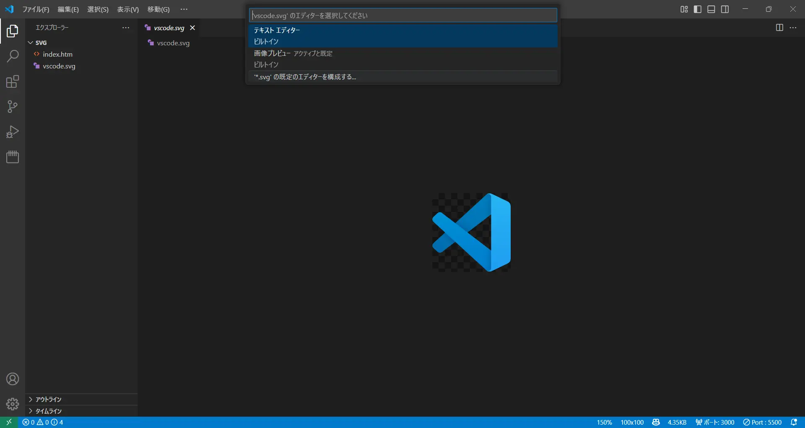Open Accounts icon in activity bar
Image resolution: width=805 pixels, height=428 pixels.
[13, 379]
